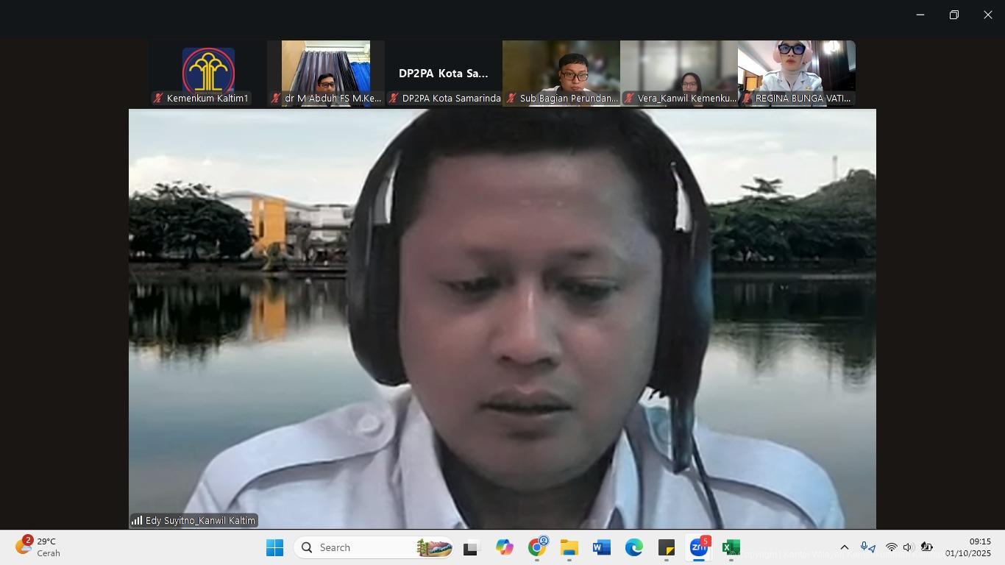Open Microsoft Word from the taskbar

point(601,548)
